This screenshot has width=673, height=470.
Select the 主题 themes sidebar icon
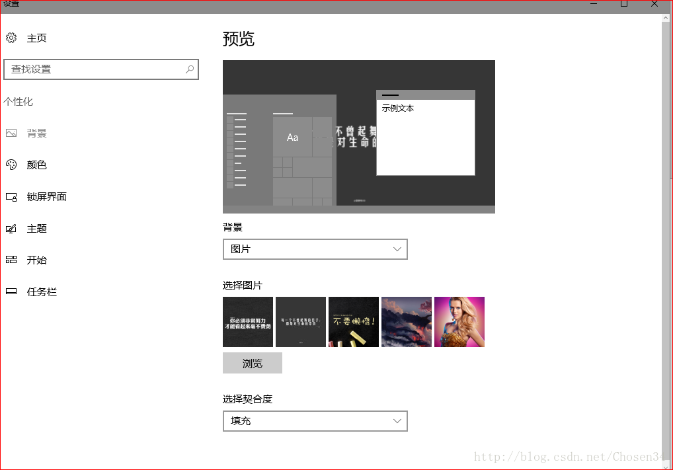pos(11,228)
